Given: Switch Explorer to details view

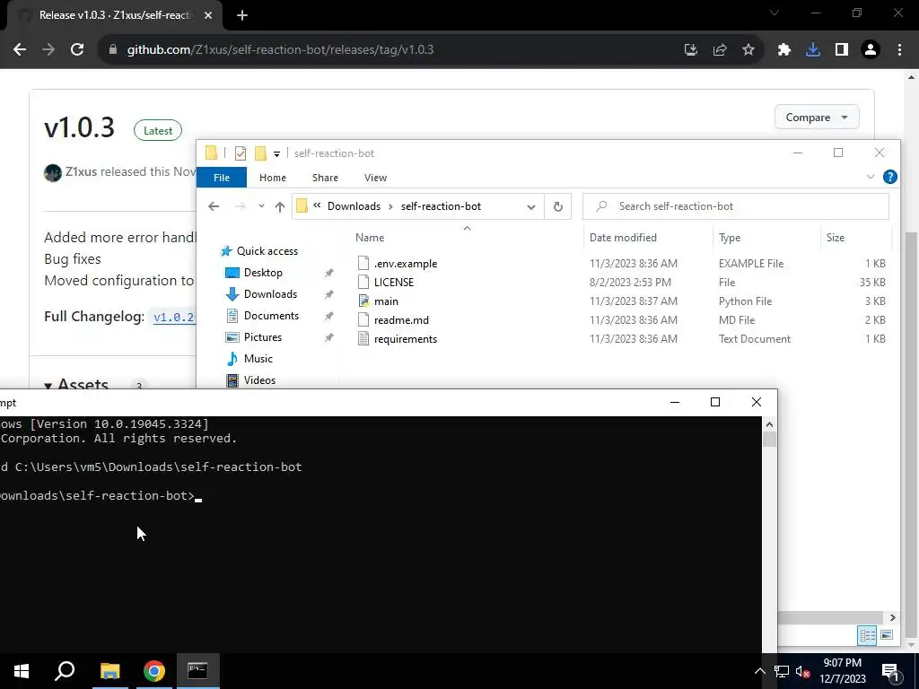Looking at the screenshot, I should click(x=868, y=635).
